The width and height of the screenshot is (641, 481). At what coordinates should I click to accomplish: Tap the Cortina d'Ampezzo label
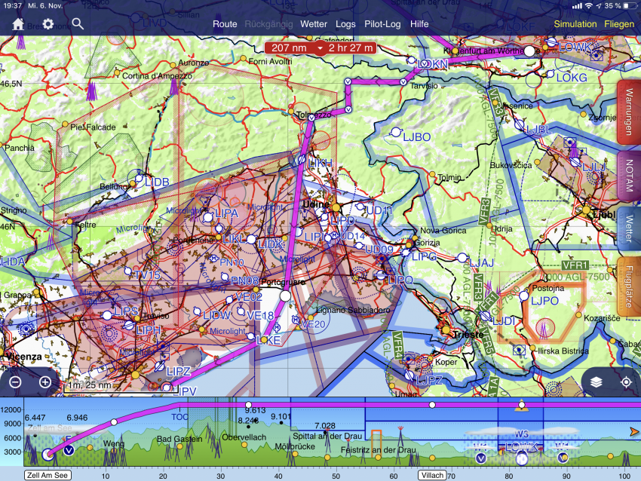coord(157,76)
